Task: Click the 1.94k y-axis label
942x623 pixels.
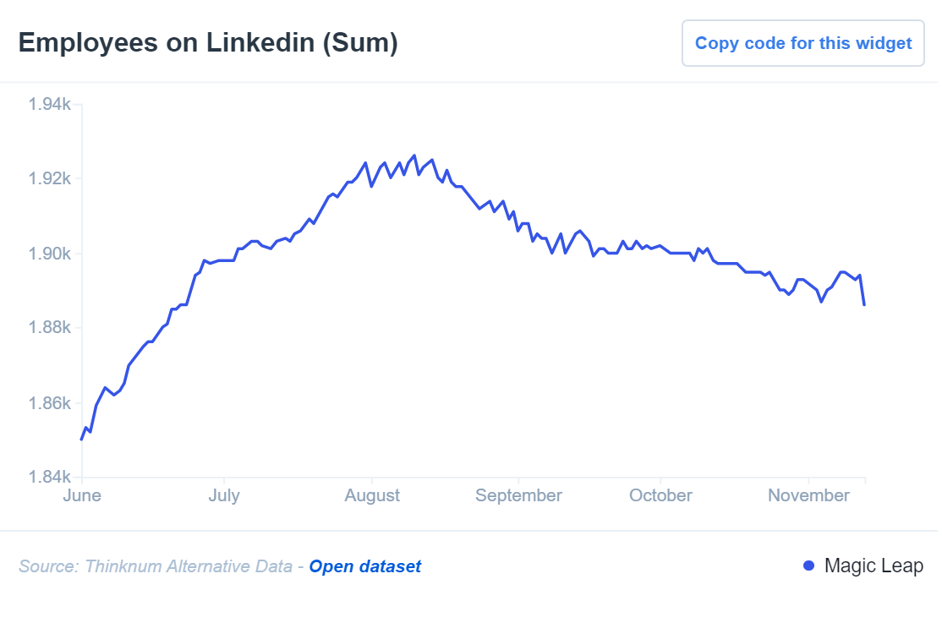Action: (50, 104)
